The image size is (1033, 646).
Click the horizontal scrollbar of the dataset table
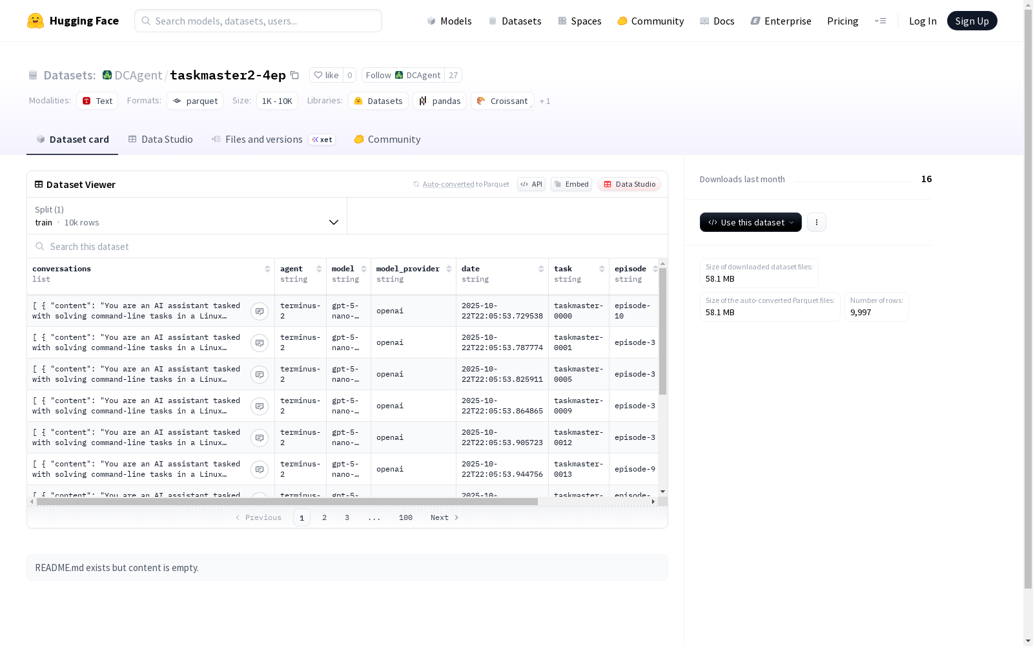pos(287,501)
